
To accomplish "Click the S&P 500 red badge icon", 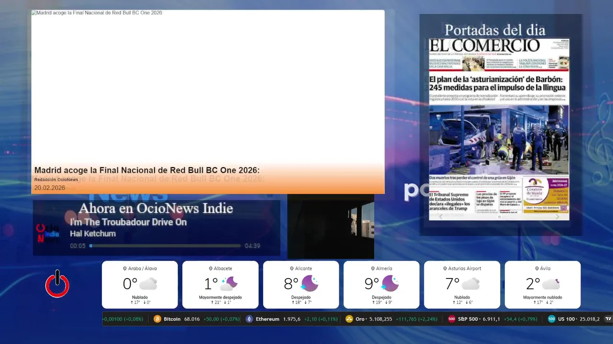I will 452,319.
